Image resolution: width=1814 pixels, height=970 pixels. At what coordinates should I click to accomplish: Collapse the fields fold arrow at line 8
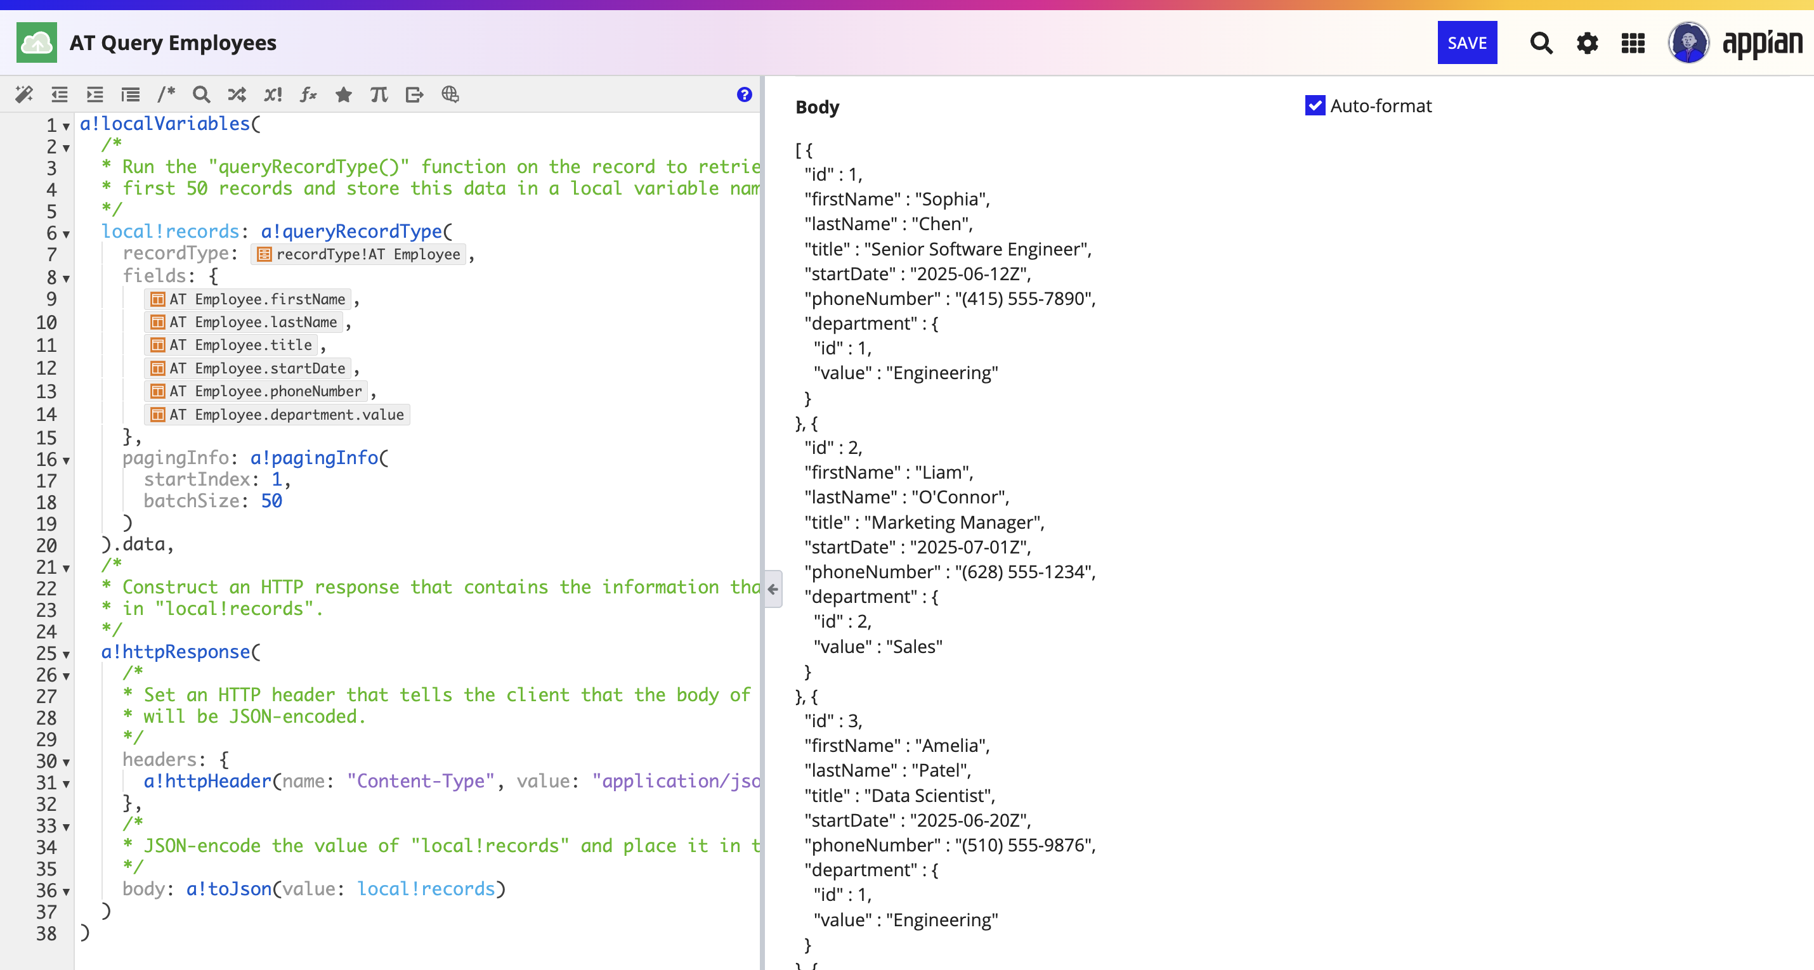click(66, 279)
